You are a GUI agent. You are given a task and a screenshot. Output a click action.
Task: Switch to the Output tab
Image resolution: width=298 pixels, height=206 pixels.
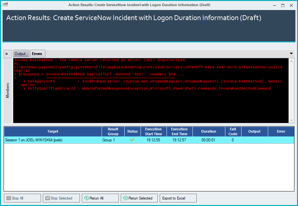(x=21, y=54)
